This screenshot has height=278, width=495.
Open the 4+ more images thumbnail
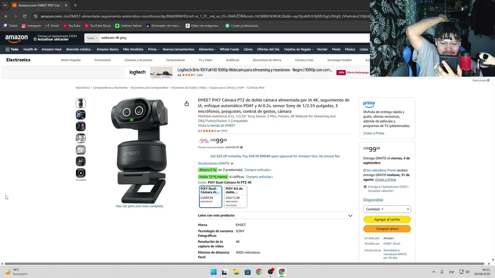click(x=80, y=161)
